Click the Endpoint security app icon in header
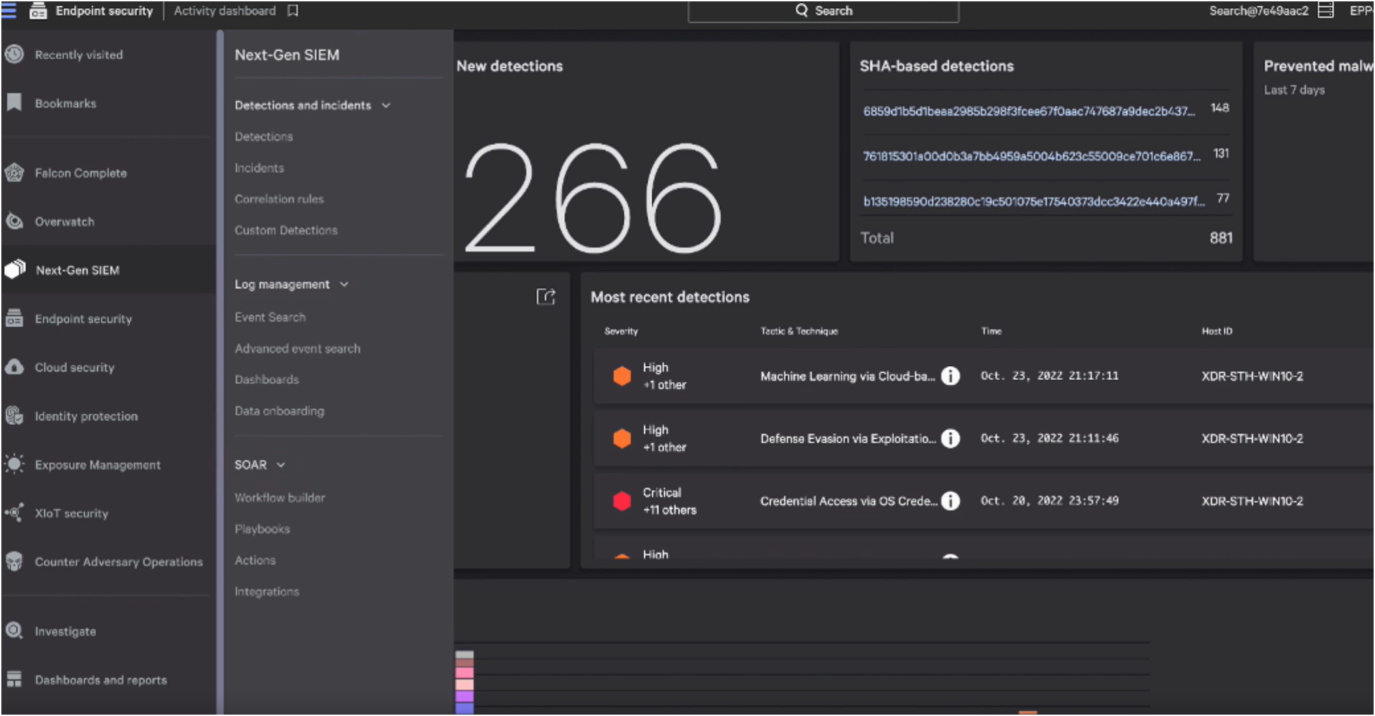1375x716 pixels. [37, 11]
